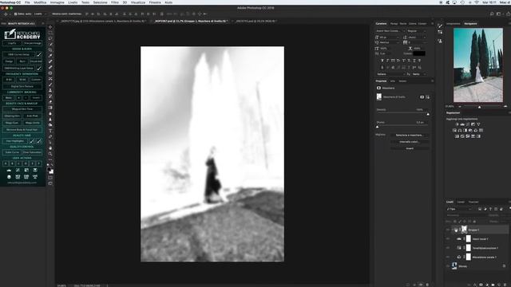
Task: Toggle visibility of Tonalità/saturazione 1 layer
Action: pyautogui.click(x=448, y=248)
